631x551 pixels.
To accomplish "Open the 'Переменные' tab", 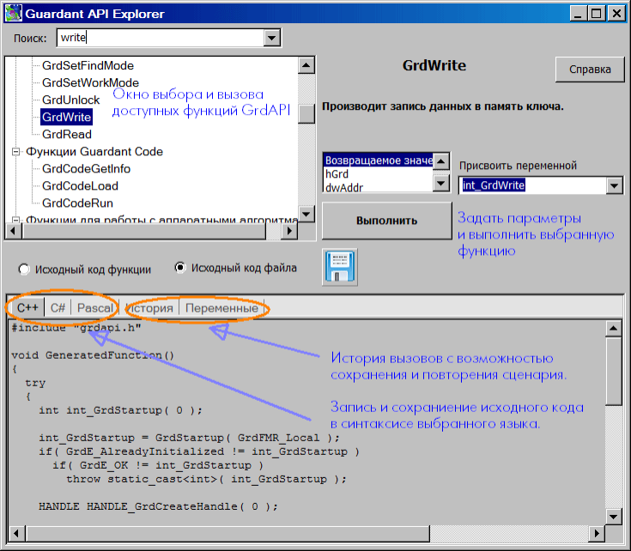I will coord(221,307).
